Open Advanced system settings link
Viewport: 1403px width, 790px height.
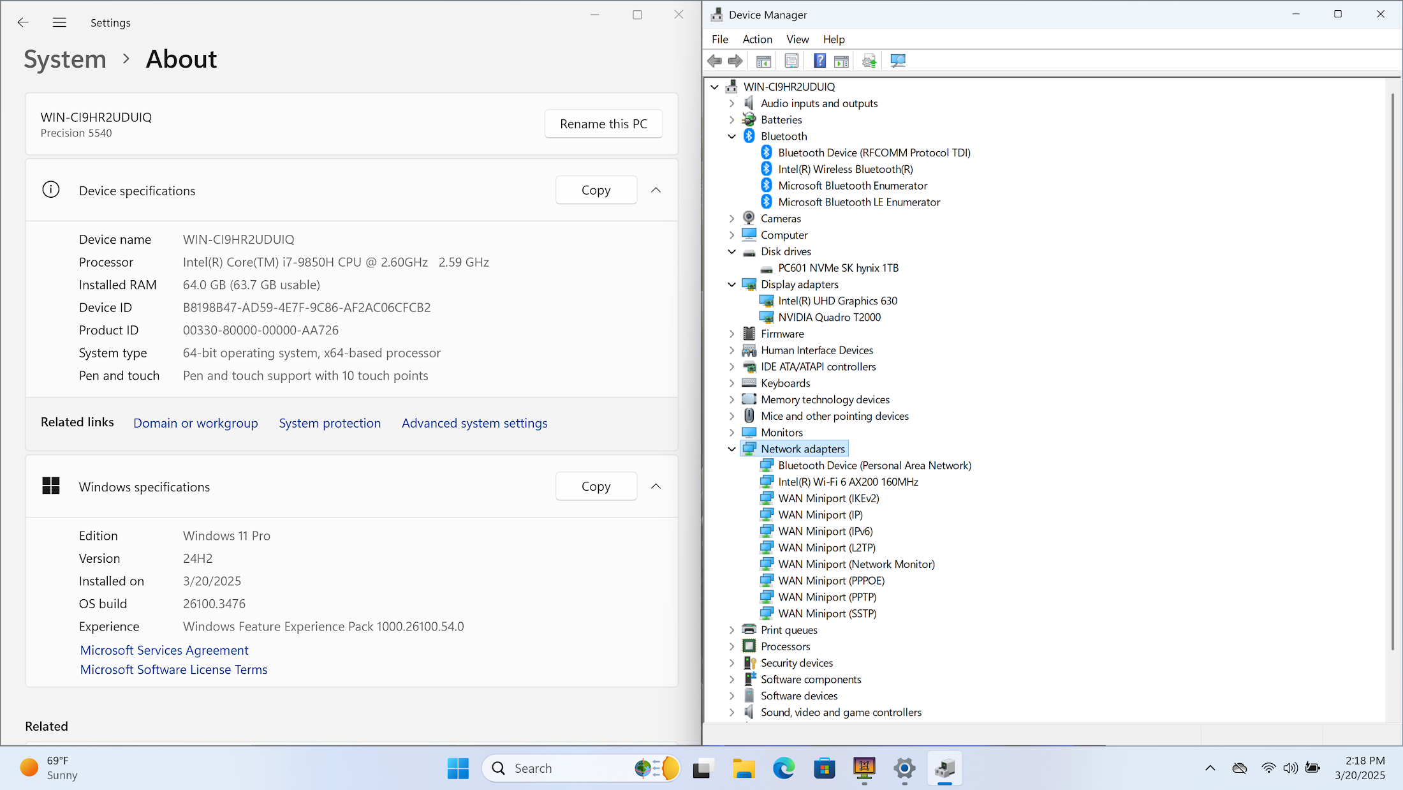[x=474, y=423]
